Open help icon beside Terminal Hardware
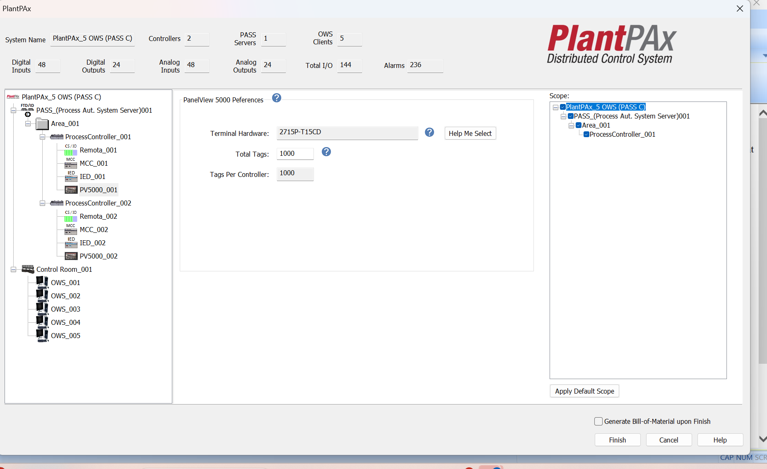The image size is (767, 469). pyautogui.click(x=429, y=132)
